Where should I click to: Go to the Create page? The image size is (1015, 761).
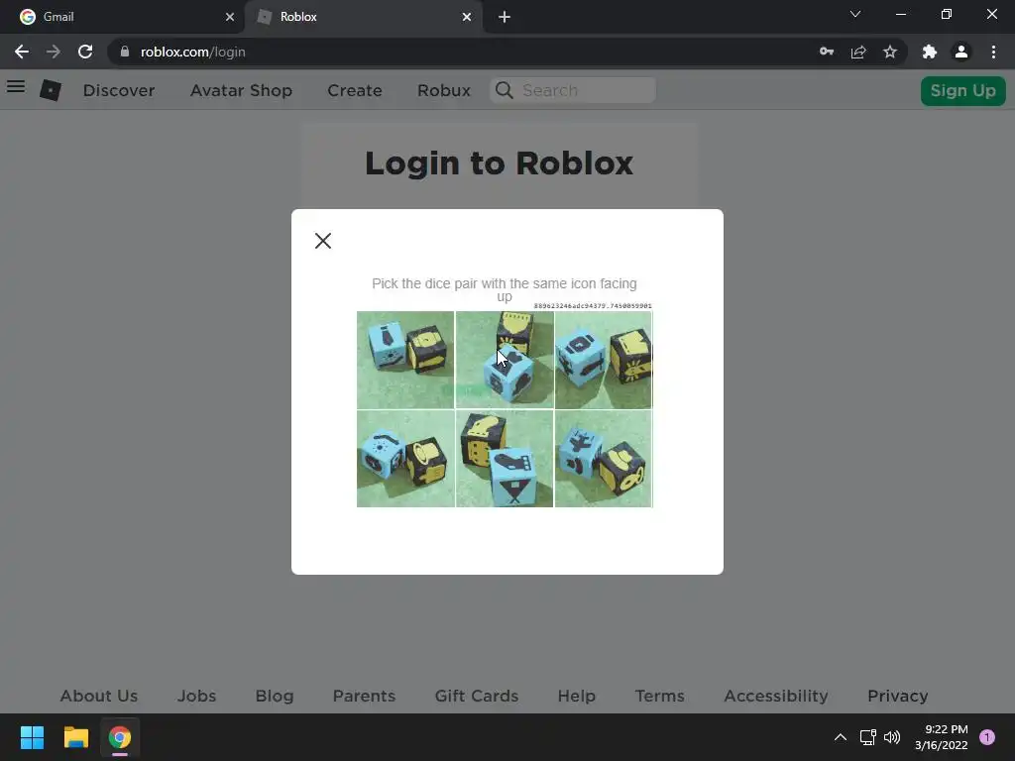pyautogui.click(x=355, y=90)
